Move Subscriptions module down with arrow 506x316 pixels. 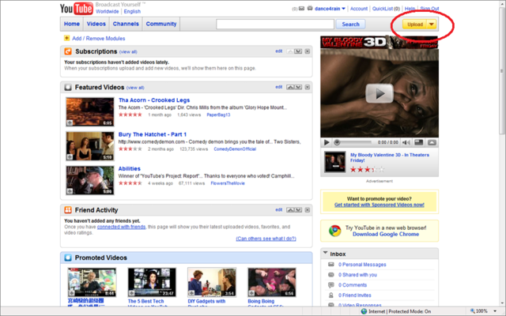click(x=298, y=51)
